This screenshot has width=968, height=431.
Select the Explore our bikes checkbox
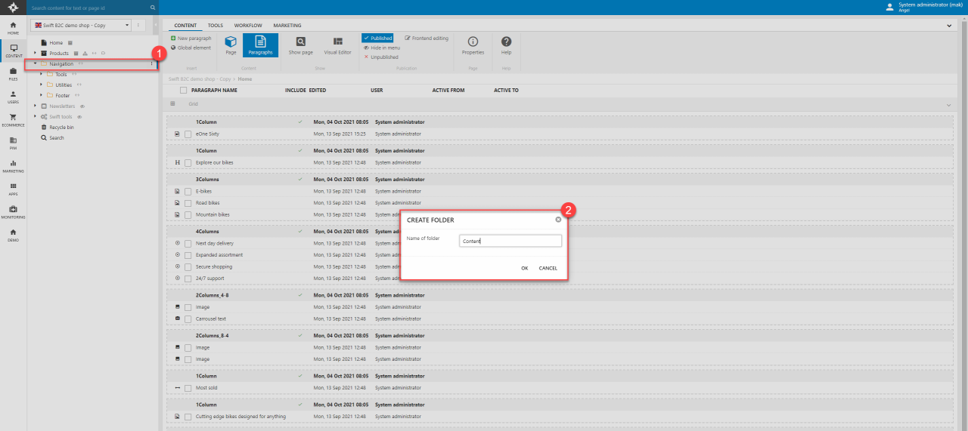(188, 163)
